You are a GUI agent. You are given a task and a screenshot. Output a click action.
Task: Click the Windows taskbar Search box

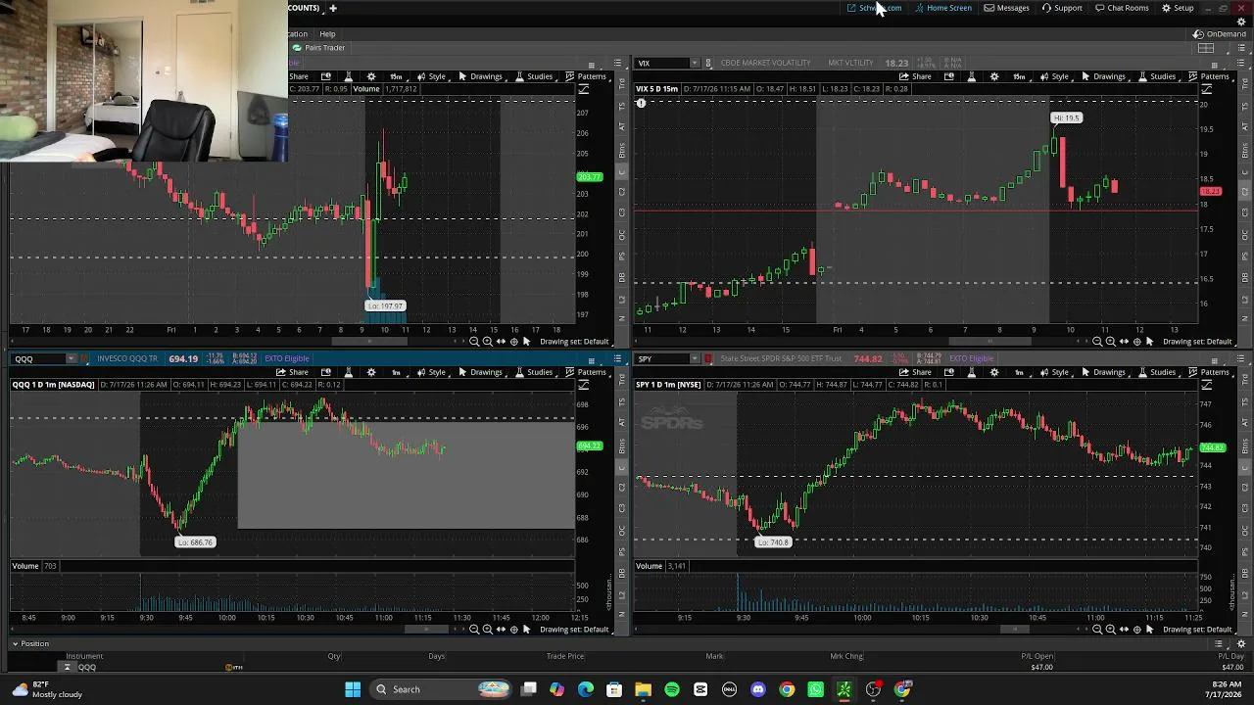coord(442,689)
